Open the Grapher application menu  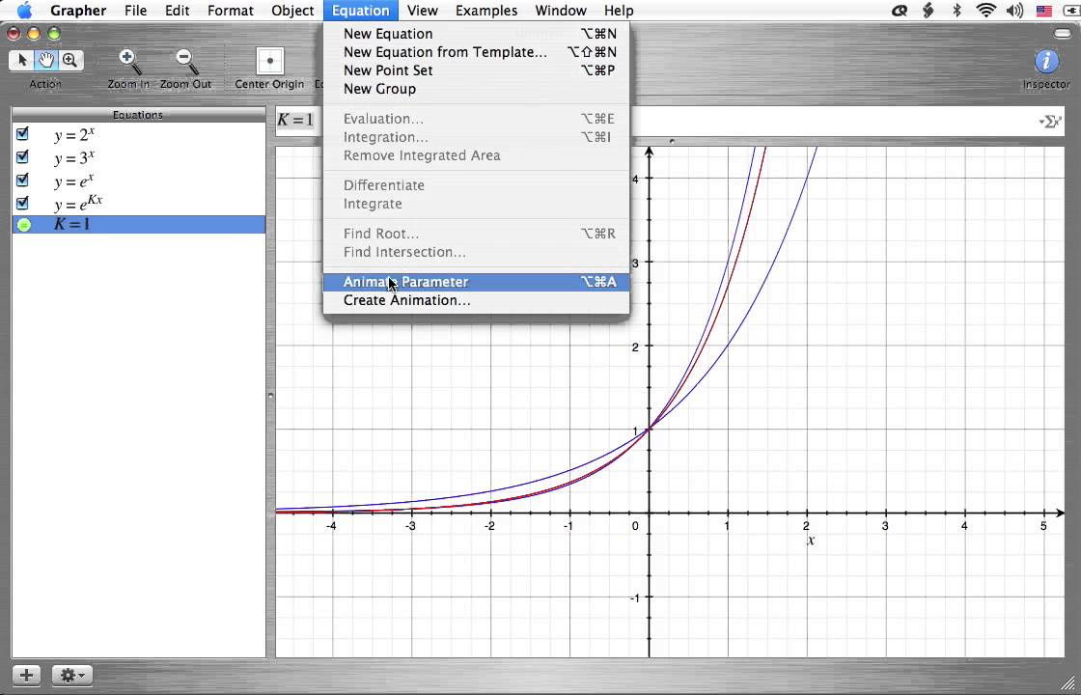pos(78,11)
